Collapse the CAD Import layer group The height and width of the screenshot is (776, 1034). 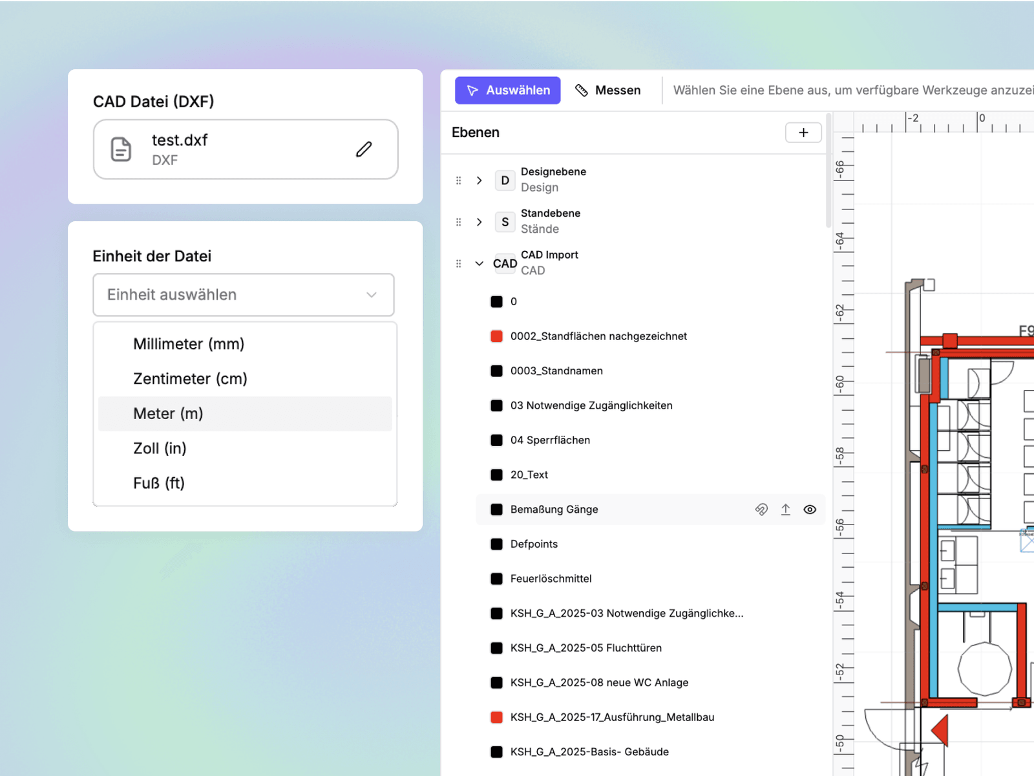[x=479, y=264]
